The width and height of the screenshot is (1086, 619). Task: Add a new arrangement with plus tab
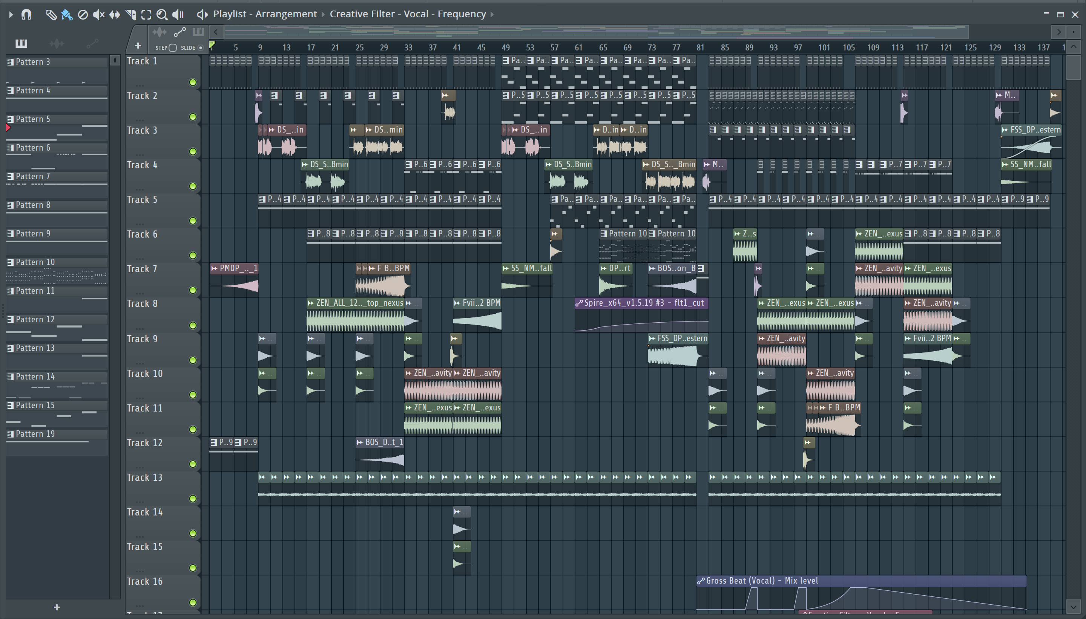pos(138,46)
